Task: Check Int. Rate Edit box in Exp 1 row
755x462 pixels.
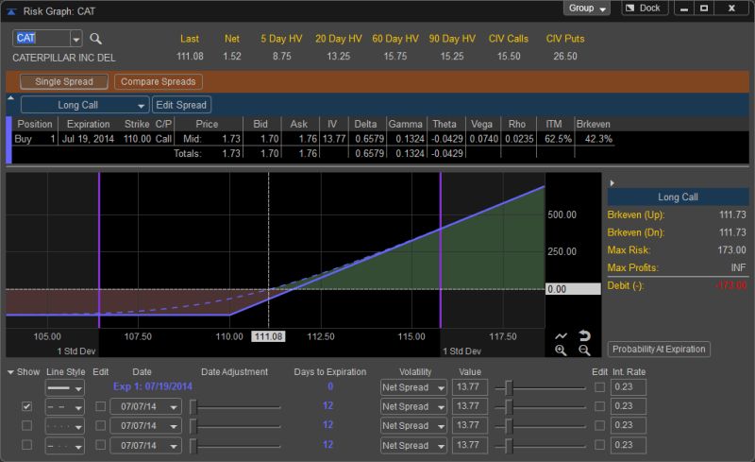Action: pyautogui.click(x=599, y=387)
